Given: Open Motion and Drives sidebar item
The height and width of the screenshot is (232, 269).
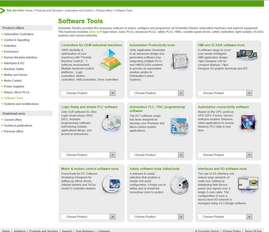Looking at the screenshot, I should 16,75.
